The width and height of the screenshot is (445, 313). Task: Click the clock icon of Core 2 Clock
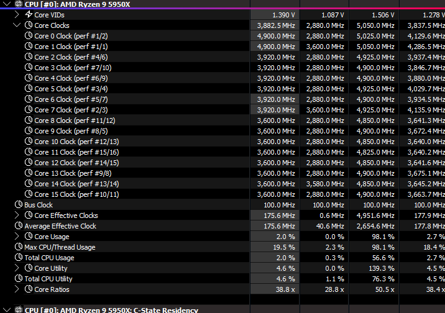tap(29, 57)
